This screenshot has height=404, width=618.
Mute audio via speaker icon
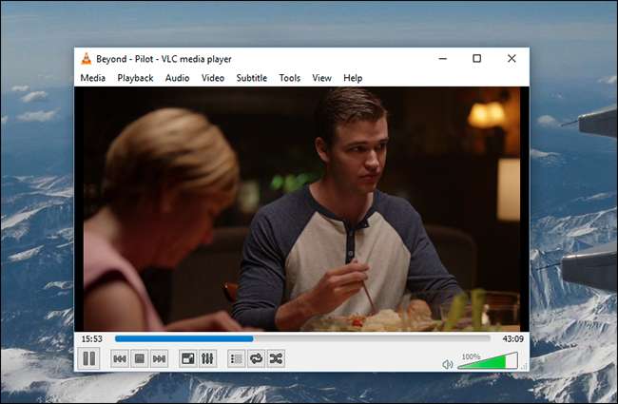[x=448, y=364]
